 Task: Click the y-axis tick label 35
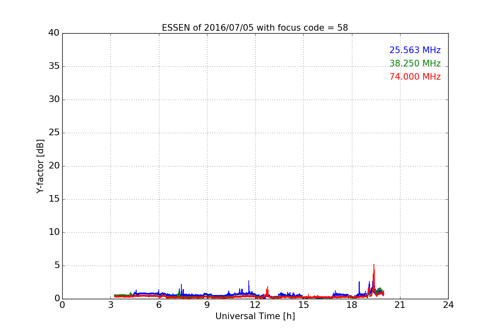point(54,66)
